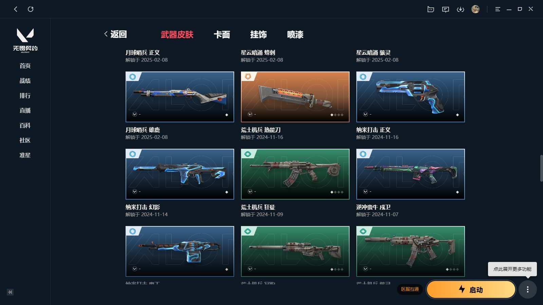The width and height of the screenshot is (543, 305).
Task: Open 准星 in the sidebar
Action: [x=25, y=155]
